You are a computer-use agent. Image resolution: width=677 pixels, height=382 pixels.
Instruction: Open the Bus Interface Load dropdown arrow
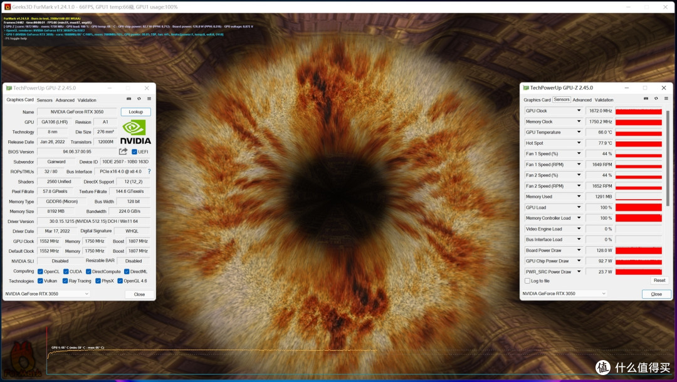point(579,239)
